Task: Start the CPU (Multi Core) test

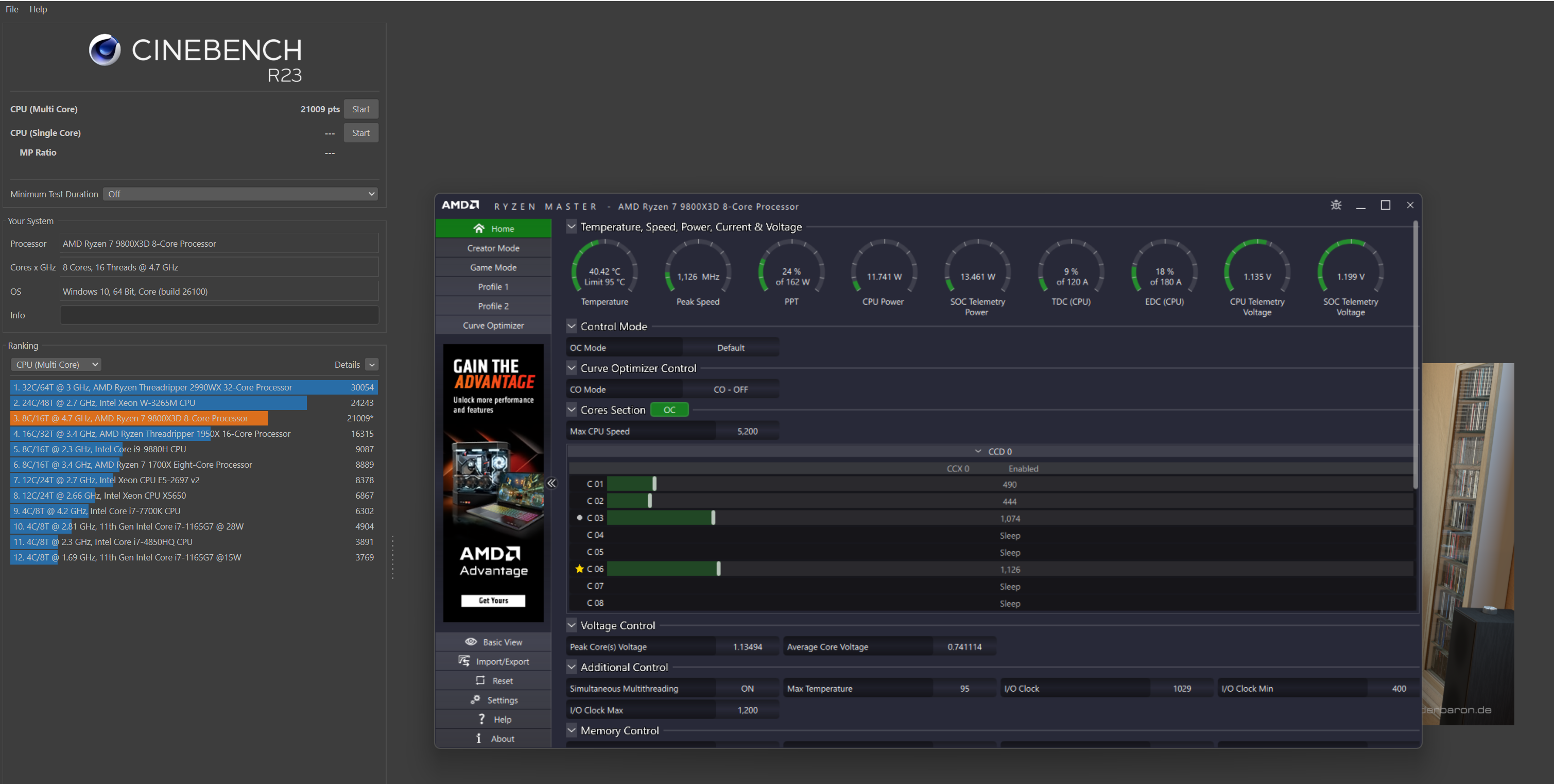Action: coord(361,109)
